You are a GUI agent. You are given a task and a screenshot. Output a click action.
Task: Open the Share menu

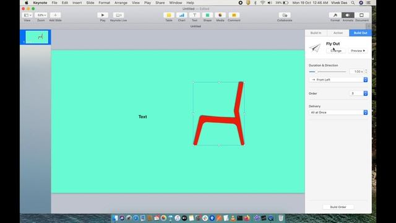[x=160, y=2]
